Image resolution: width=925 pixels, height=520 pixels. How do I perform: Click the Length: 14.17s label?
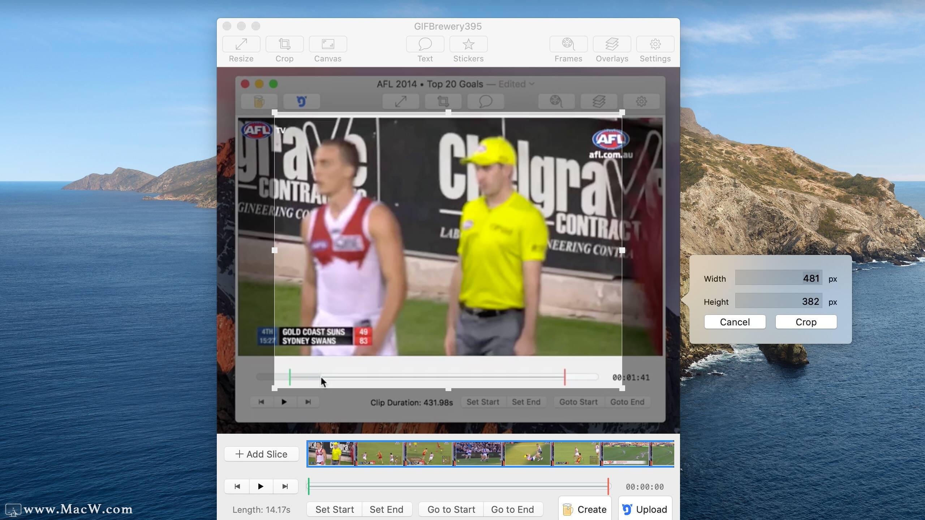tap(262, 510)
